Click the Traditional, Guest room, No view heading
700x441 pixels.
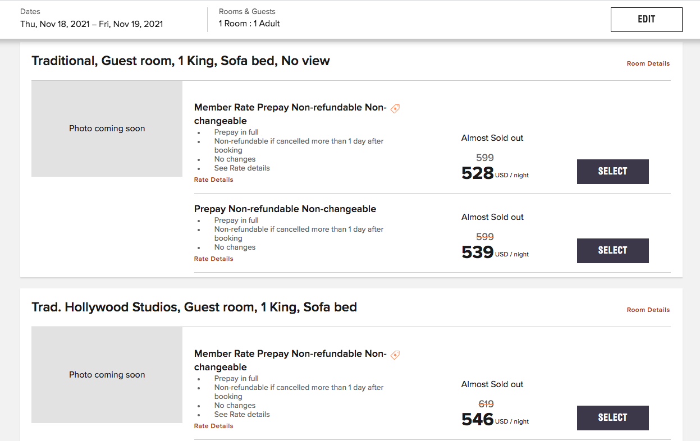pyautogui.click(x=181, y=61)
